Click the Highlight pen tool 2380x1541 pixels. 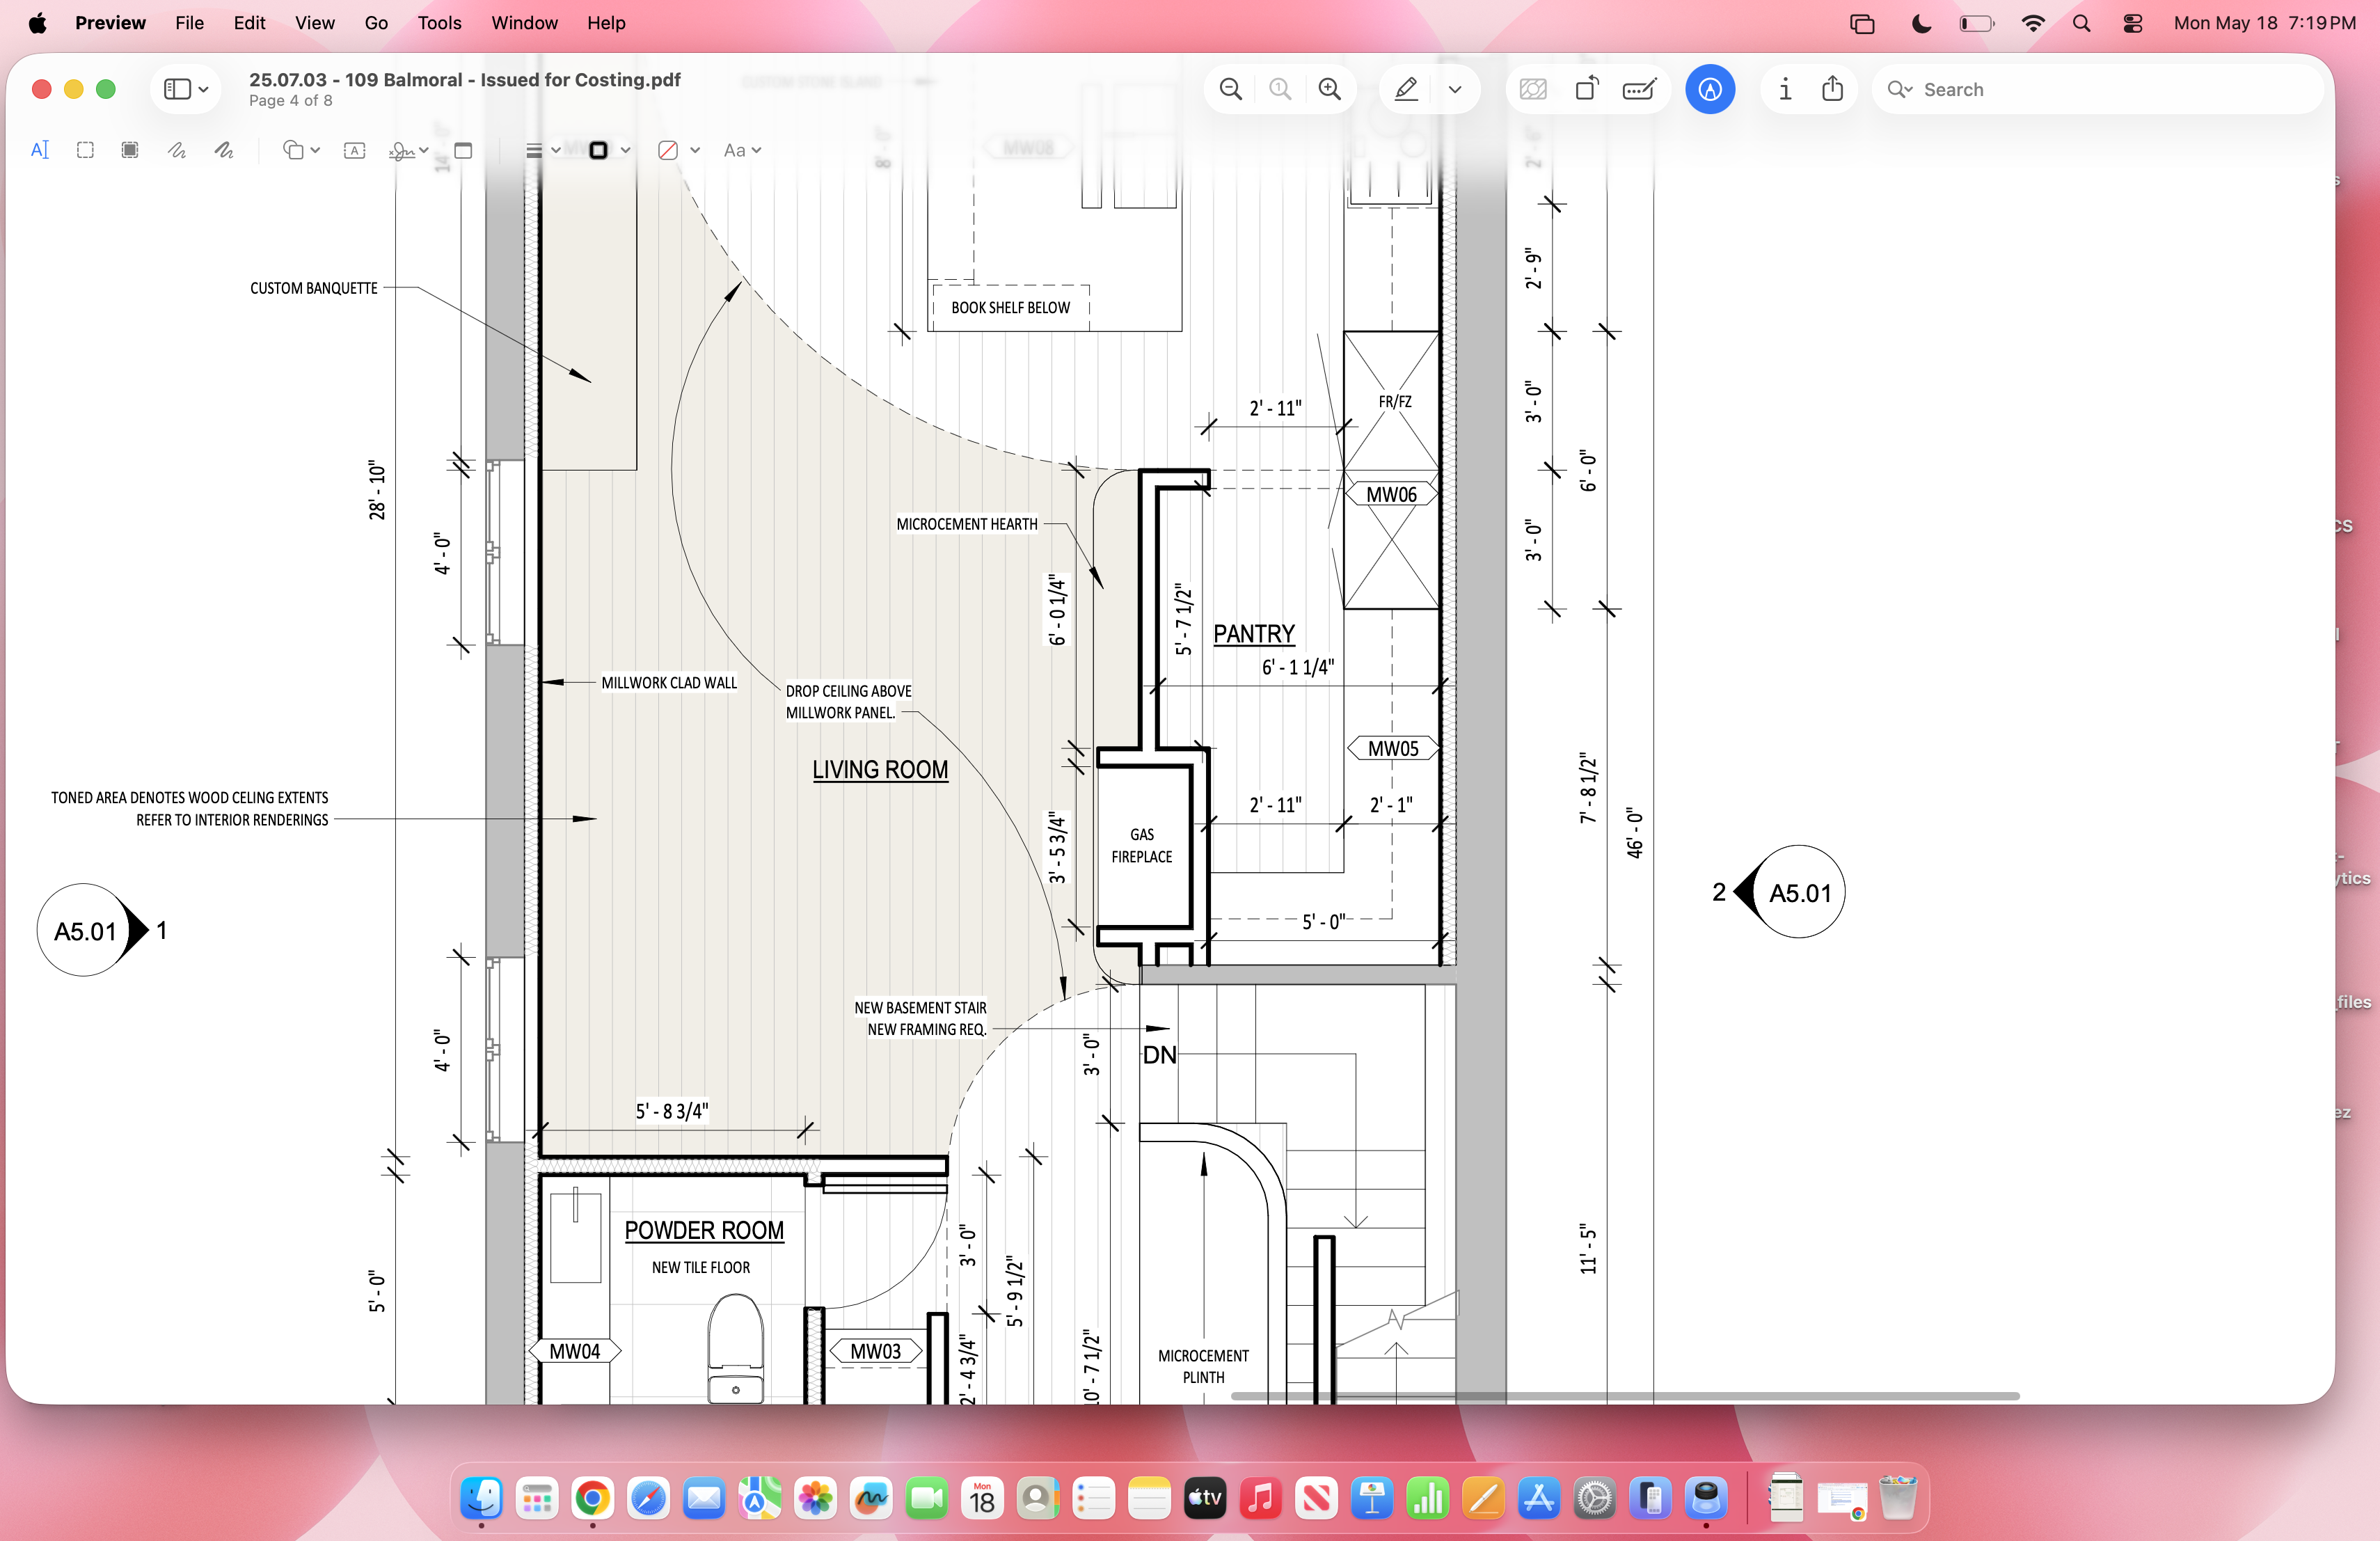click(1406, 89)
